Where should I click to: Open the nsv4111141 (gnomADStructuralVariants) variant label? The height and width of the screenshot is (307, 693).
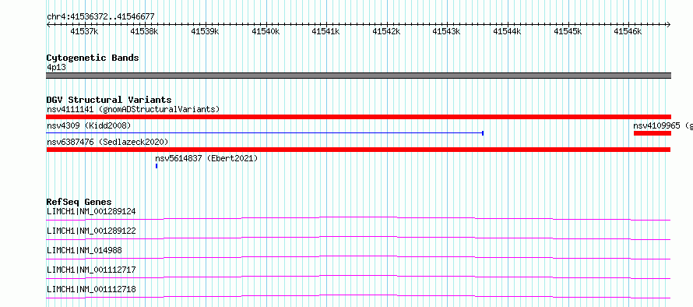pyautogui.click(x=133, y=109)
